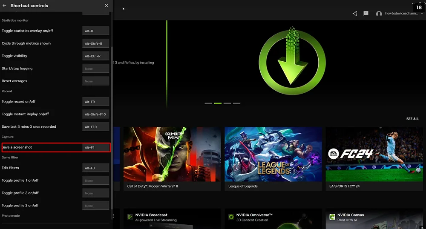Screen dimensions: 426x229
Task: Click the share icon in top bar
Action: coord(355,14)
